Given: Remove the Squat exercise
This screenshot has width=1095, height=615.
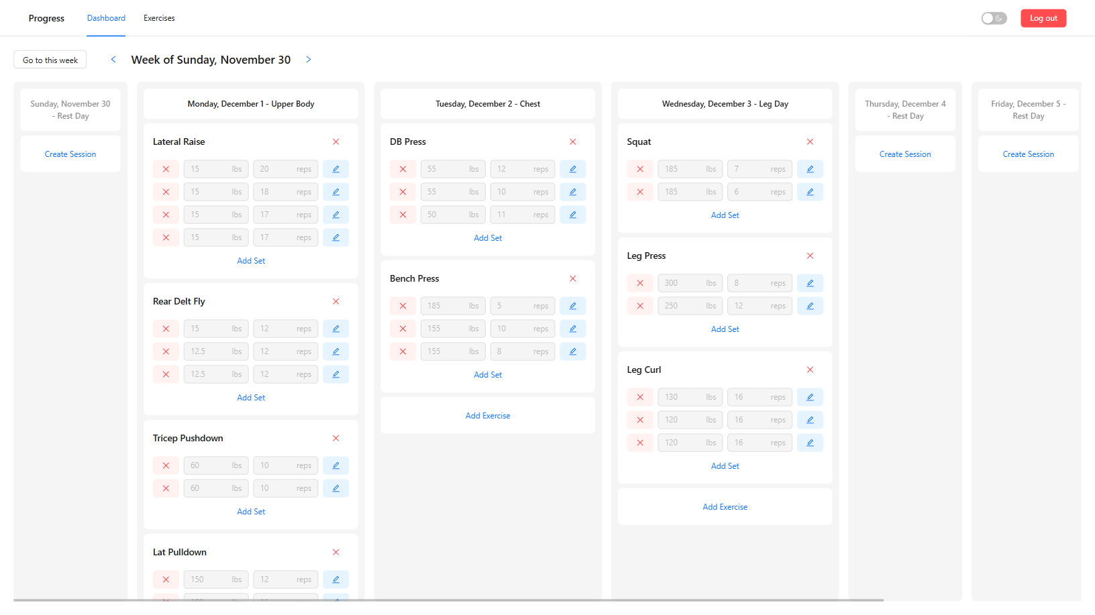Looking at the screenshot, I should [810, 142].
